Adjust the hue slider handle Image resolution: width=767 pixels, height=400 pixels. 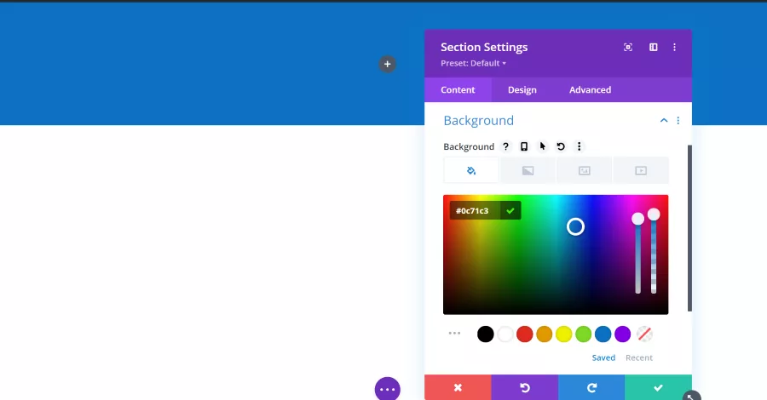pyautogui.click(x=637, y=219)
